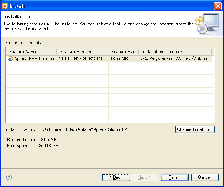Click the Feature Size column header
The width and height of the screenshot is (224, 187).
tap(123, 52)
